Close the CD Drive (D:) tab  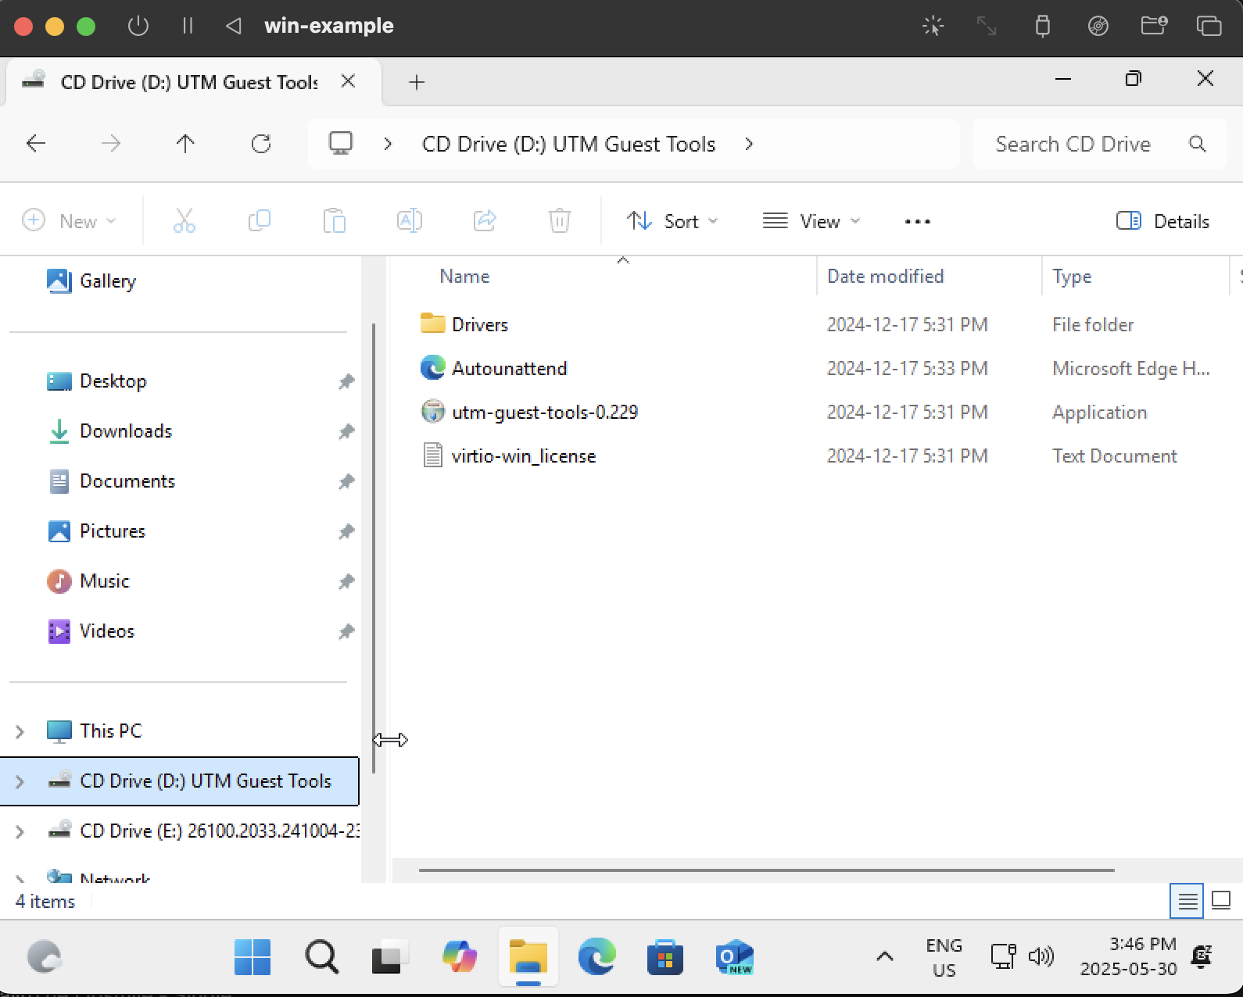pyautogui.click(x=349, y=81)
